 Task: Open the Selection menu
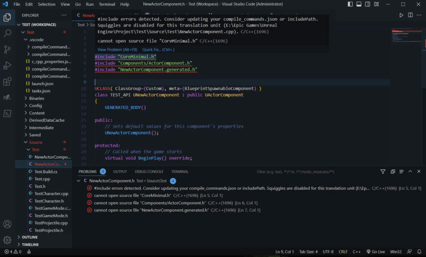click(x=46, y=4)
